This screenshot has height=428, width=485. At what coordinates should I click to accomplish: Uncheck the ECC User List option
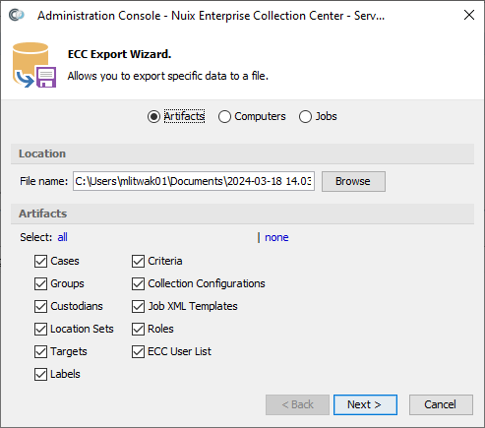[138, 352]
